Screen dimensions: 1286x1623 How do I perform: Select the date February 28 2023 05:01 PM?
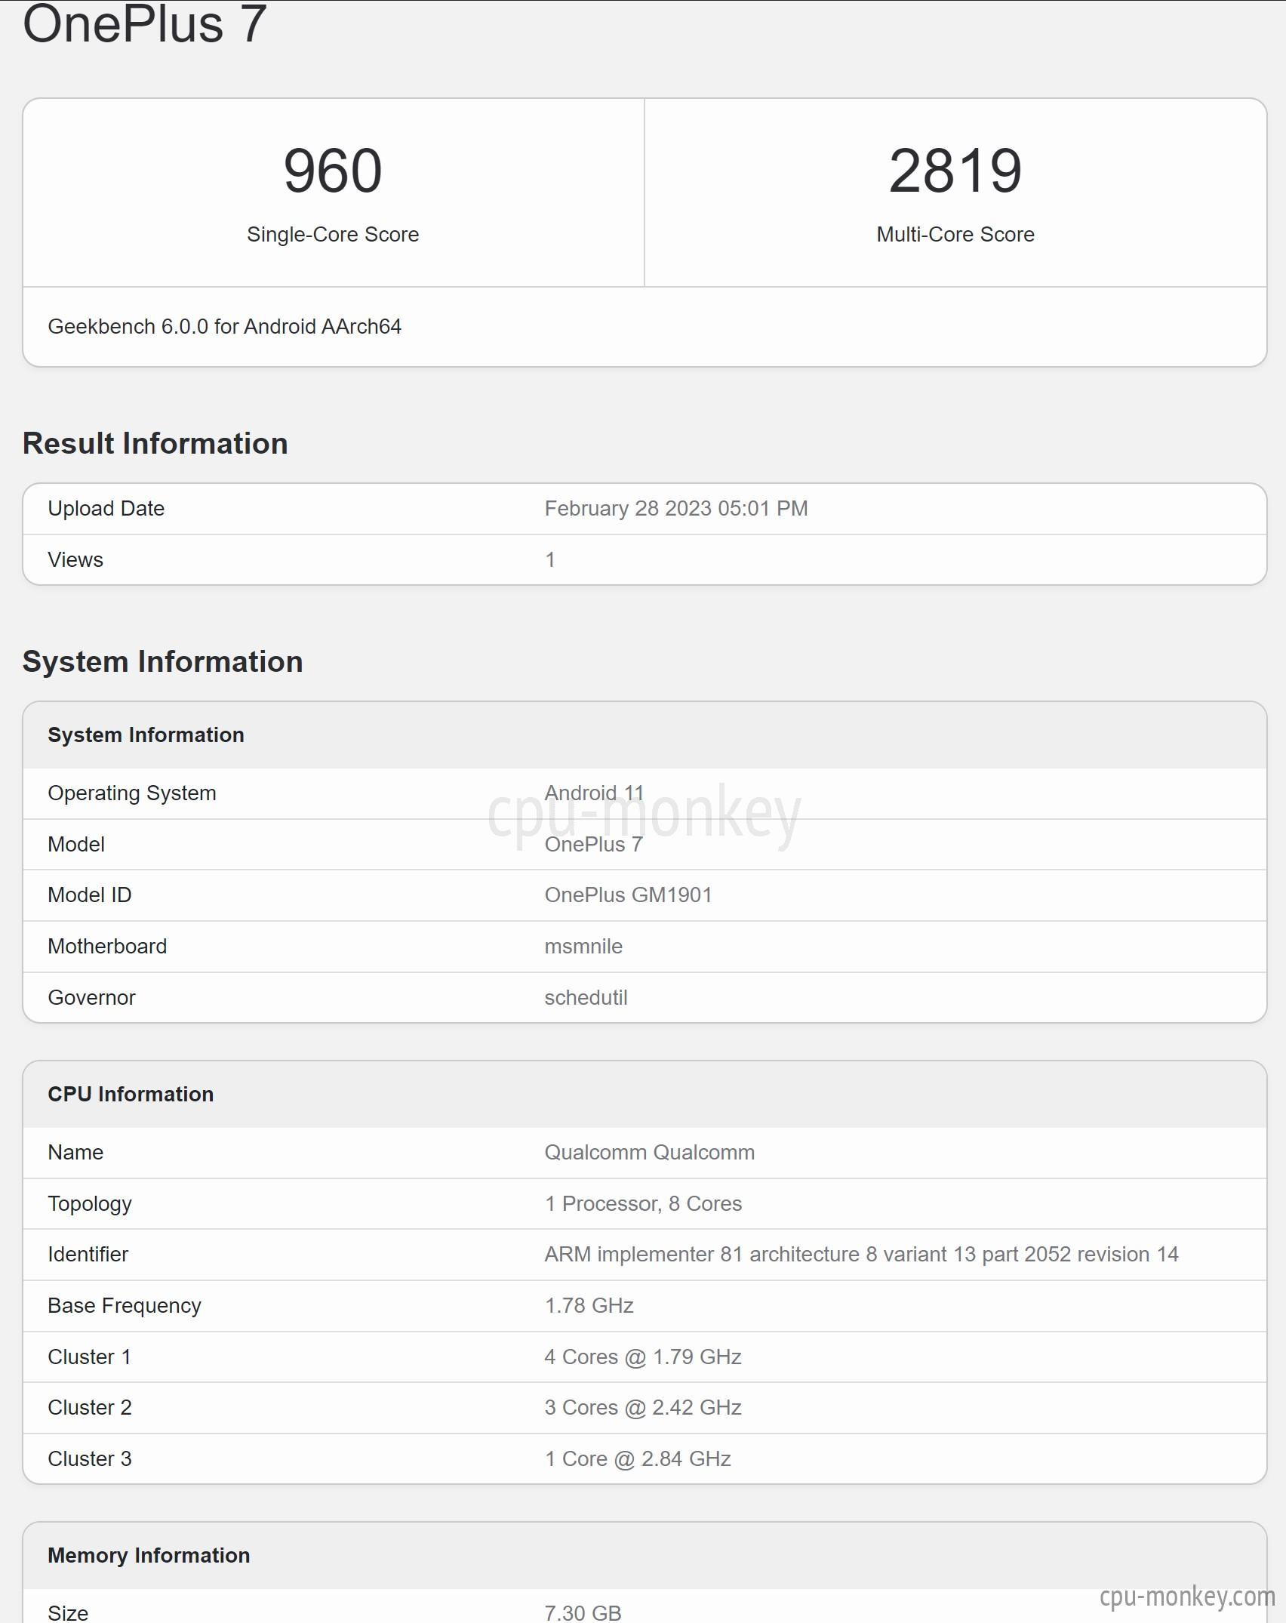click(x=676, y=509)
